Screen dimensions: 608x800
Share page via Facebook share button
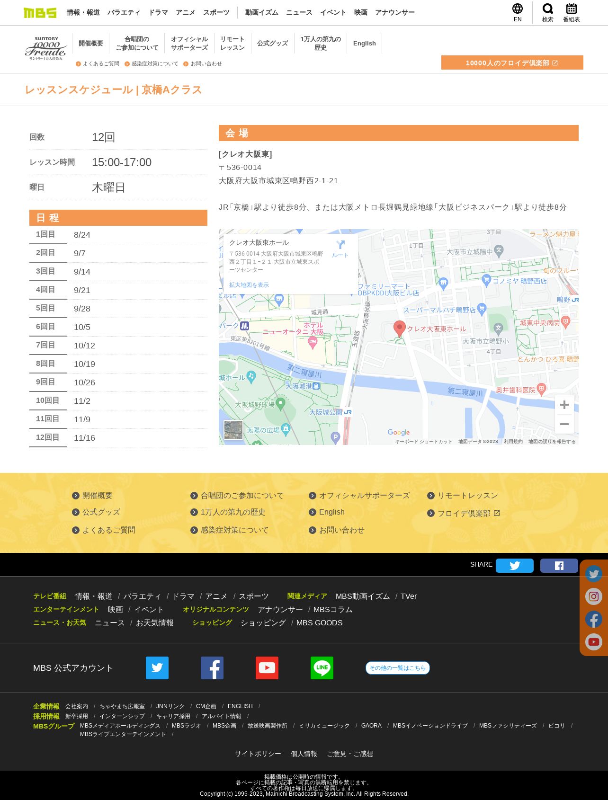click(x=559, y=566)
